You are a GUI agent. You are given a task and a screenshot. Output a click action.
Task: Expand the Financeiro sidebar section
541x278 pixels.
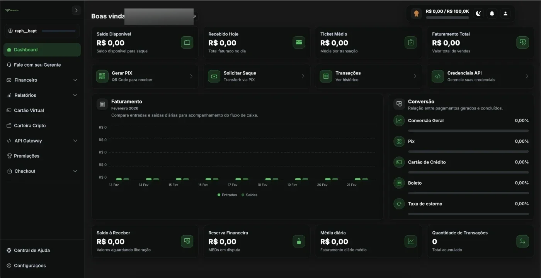point(42,80)
